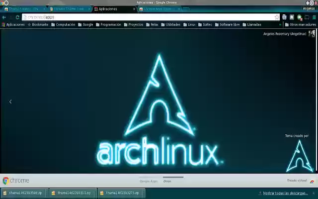Expand the Google bookmark folder
Viewport: 318px width, 199px height.
click(85, 24)
